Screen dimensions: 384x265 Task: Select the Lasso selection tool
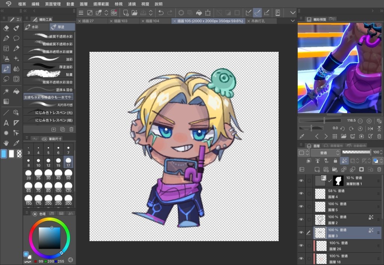[x=6, y=79]
